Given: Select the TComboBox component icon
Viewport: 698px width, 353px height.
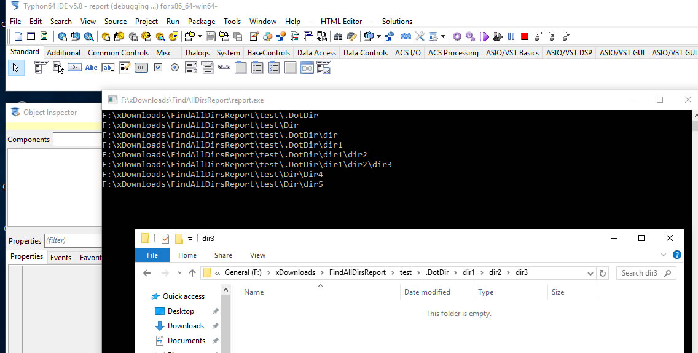Looking at the screenshot, I should coord(208,68).
